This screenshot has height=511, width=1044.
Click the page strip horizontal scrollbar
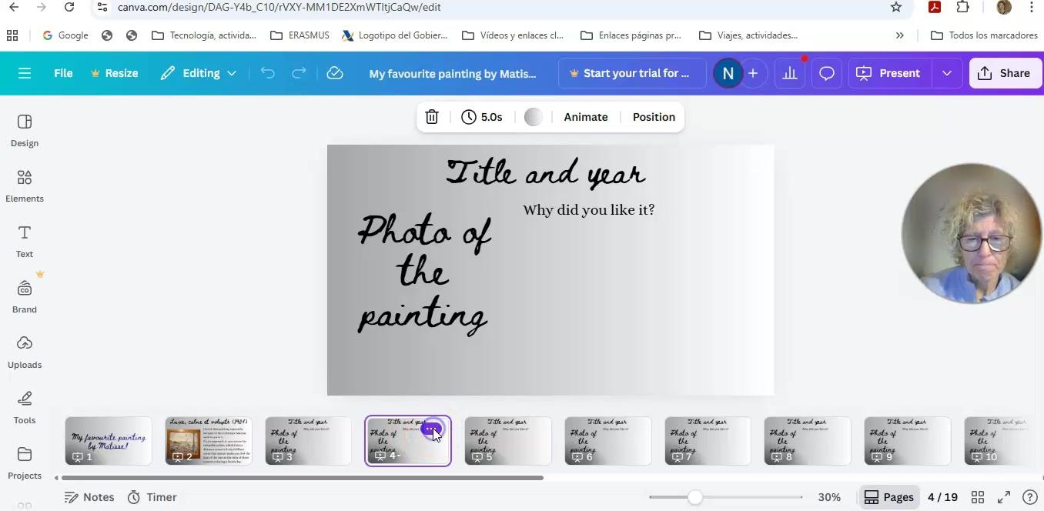click(x=303, y=478)
